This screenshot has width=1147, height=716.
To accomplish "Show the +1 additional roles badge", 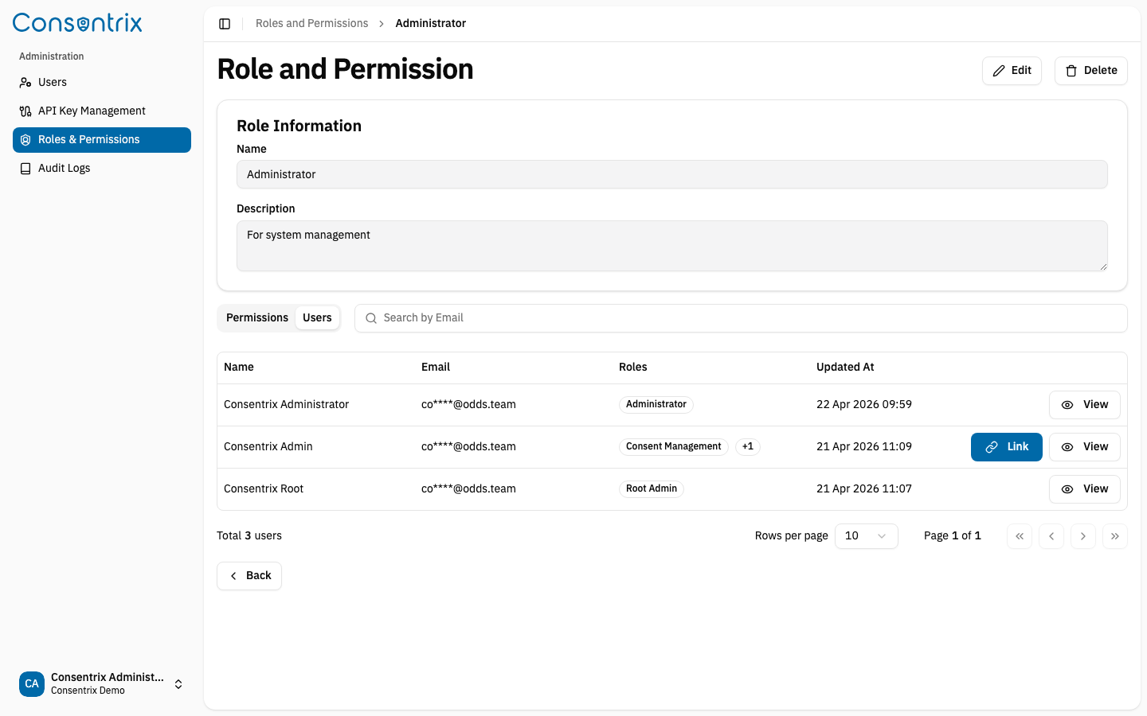I will coord(747,446).
